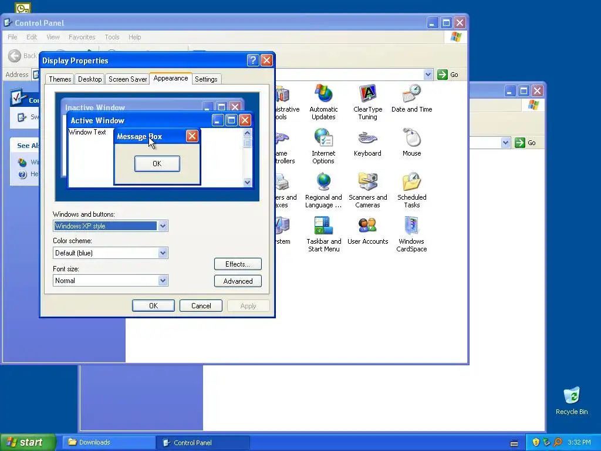Open the Tools menu in Control Panel

[x=112, y=37]
